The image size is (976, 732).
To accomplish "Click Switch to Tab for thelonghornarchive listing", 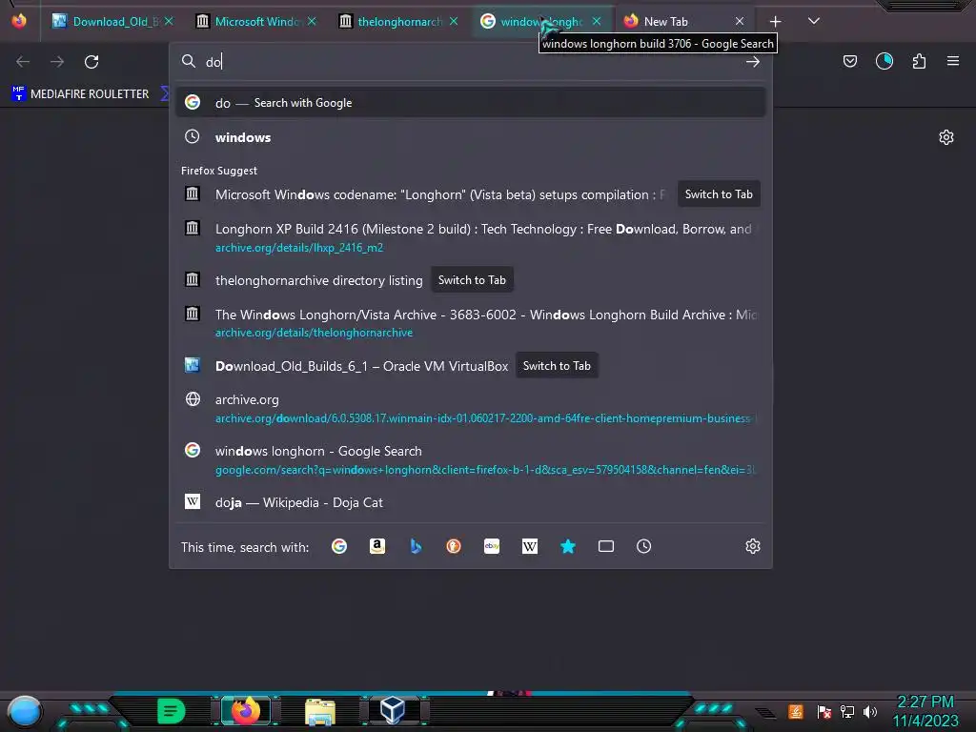I will pyautogui.click(x=472, y=280).
